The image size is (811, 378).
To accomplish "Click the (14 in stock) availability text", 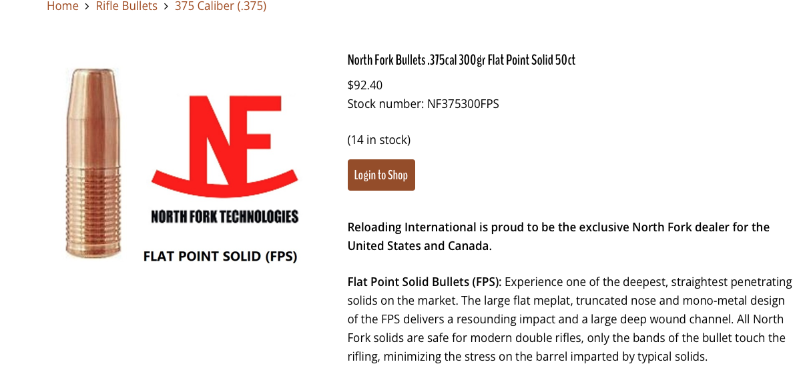I will click(378, 139).
